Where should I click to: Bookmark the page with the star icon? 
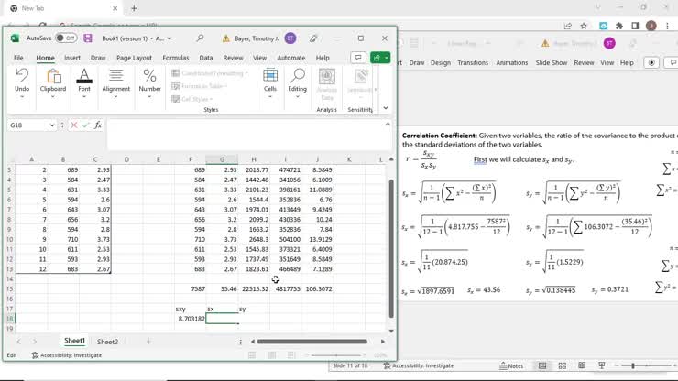click(584, 26)
